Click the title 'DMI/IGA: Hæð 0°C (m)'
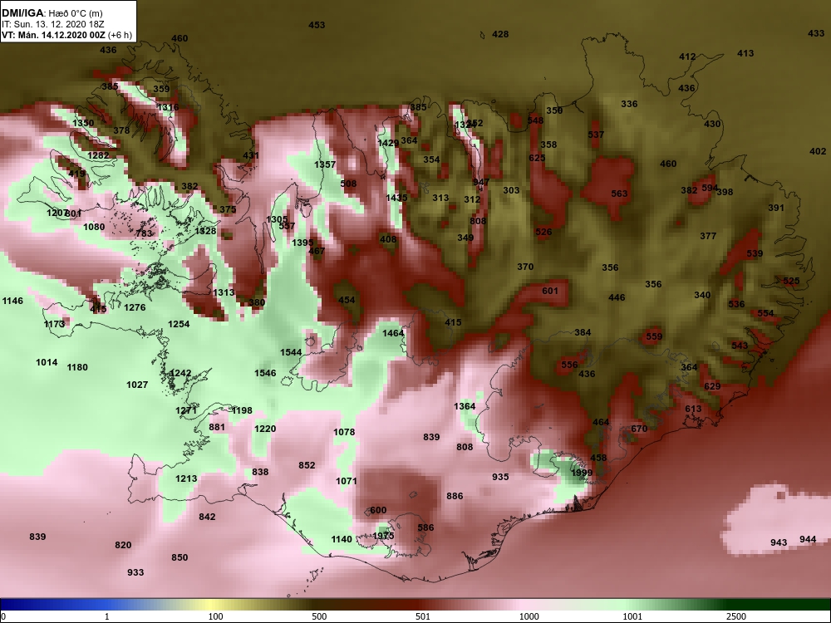 tap(52, 13)
